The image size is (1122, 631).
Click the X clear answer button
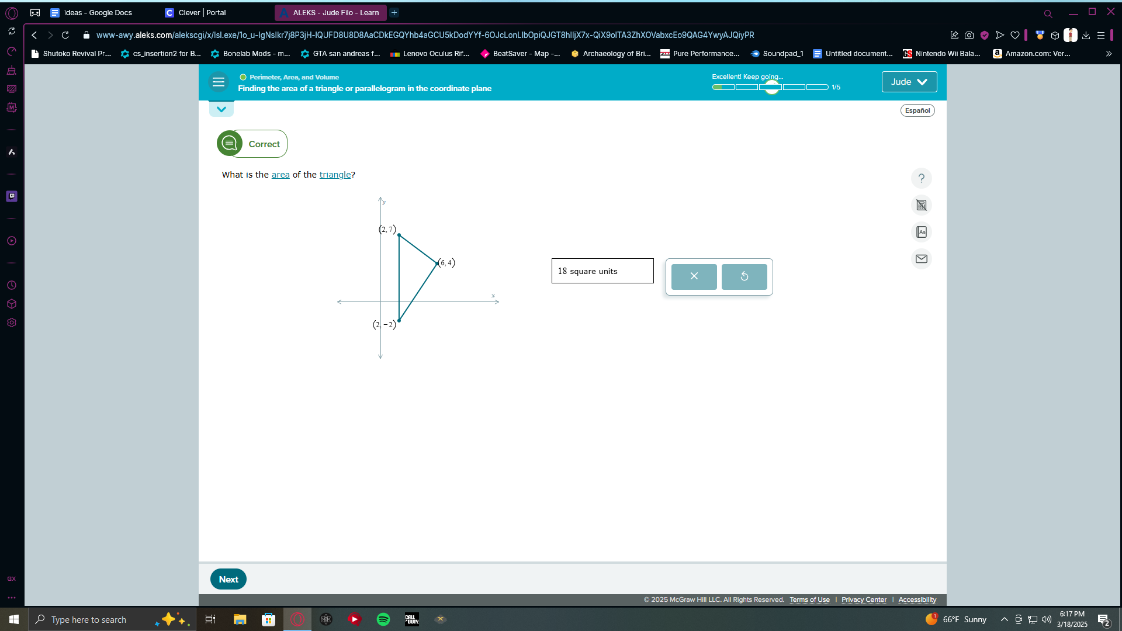pos(694,276)
